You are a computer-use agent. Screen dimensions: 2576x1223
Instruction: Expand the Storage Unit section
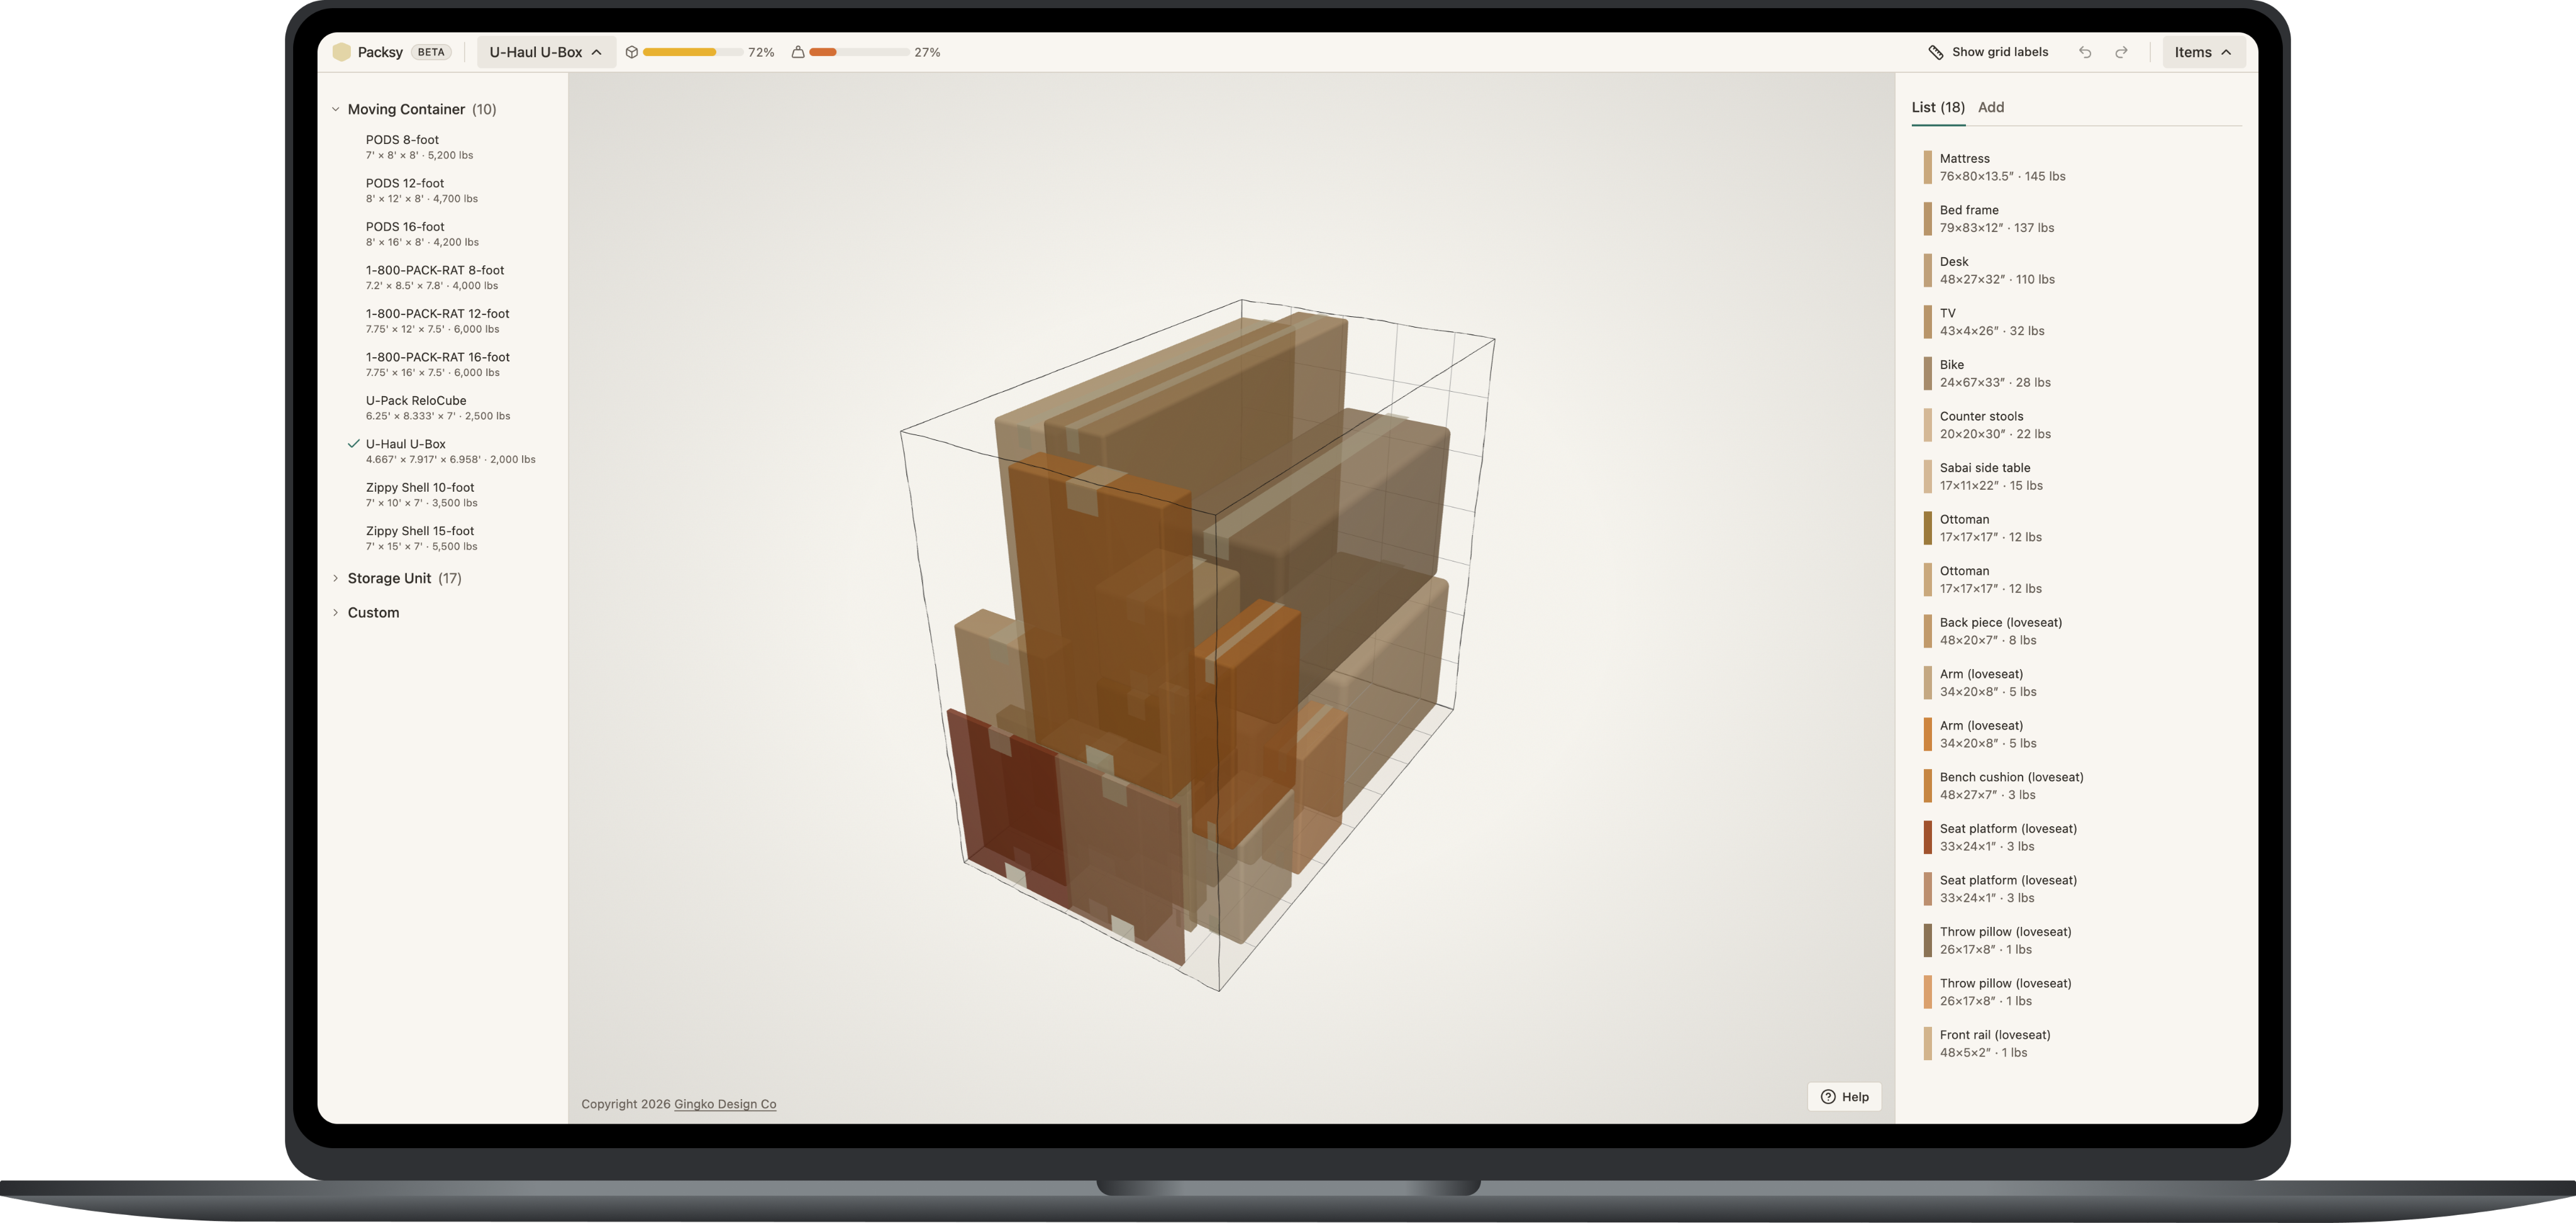(x=336, y=578)
